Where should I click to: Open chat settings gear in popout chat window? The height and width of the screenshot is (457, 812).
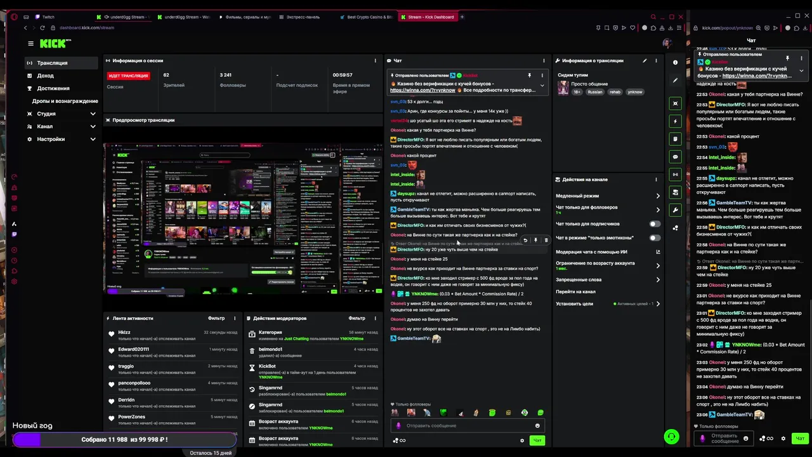(783, 439)
